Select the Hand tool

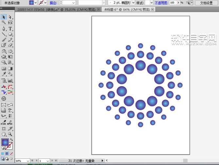4,134
